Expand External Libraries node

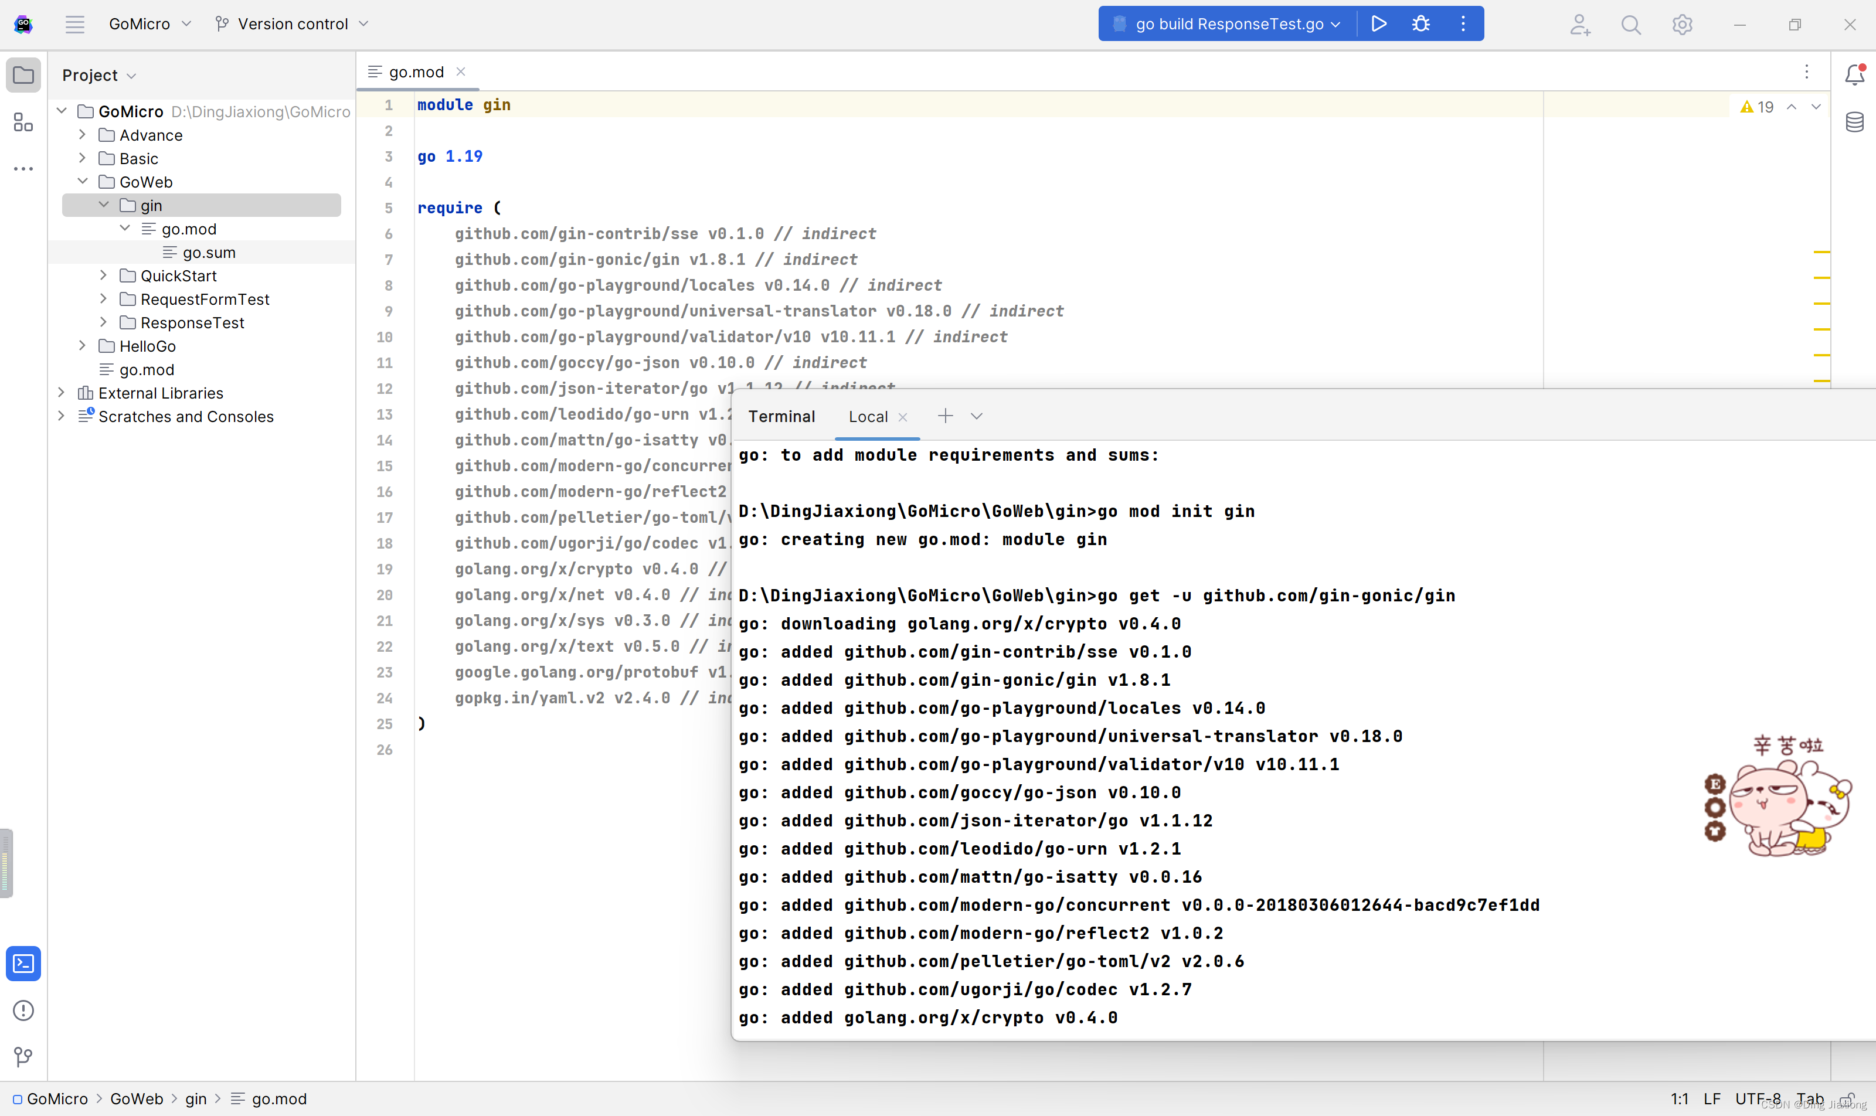(x=62, y=393)
